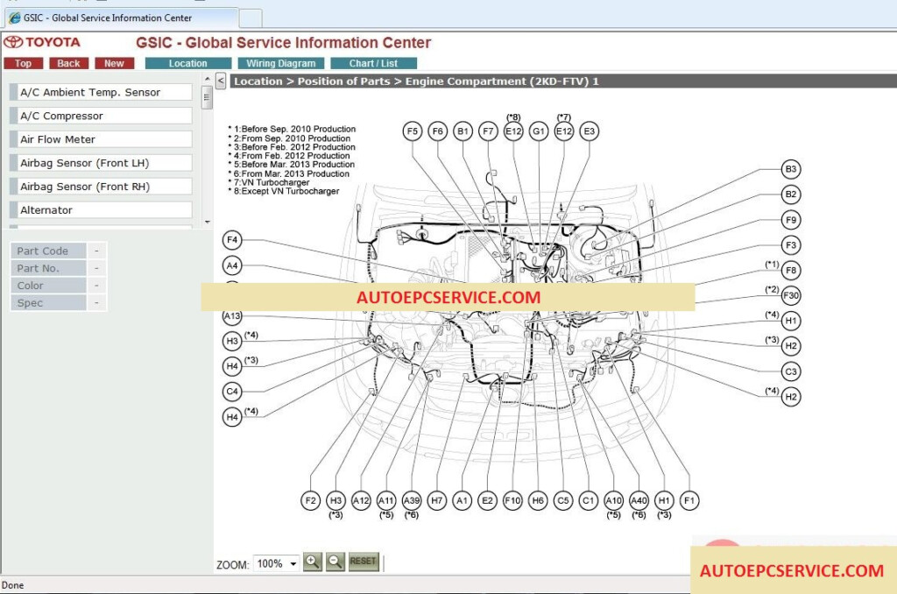Click connector F1 callout circle

click(689, 501)
